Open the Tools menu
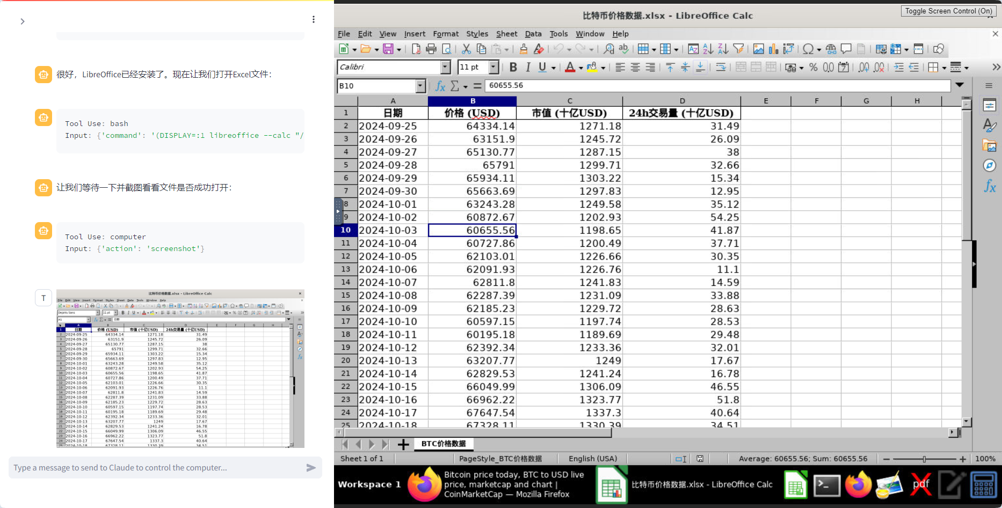Viewport: 1002px width, 508px height. [x=558, y=34]
